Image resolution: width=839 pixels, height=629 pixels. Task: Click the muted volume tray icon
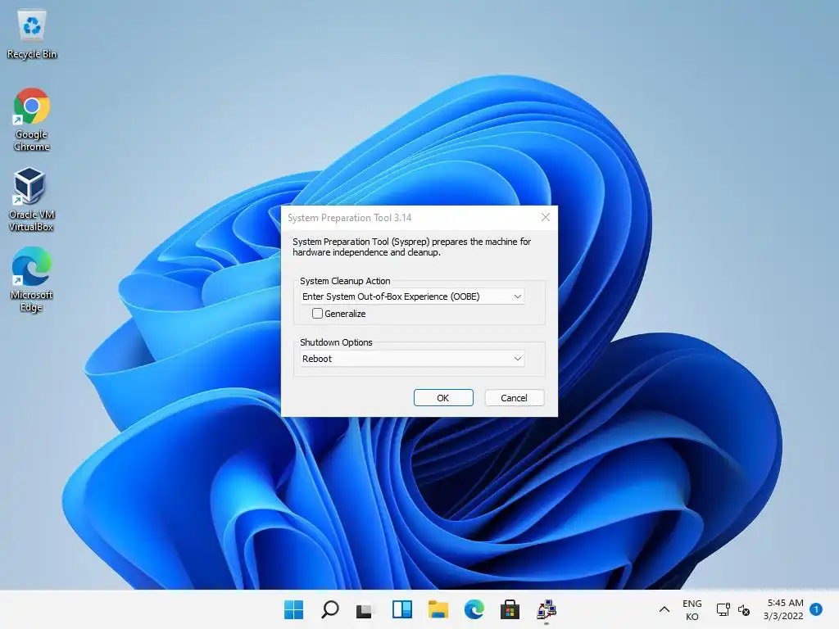(x=744, y=609)
